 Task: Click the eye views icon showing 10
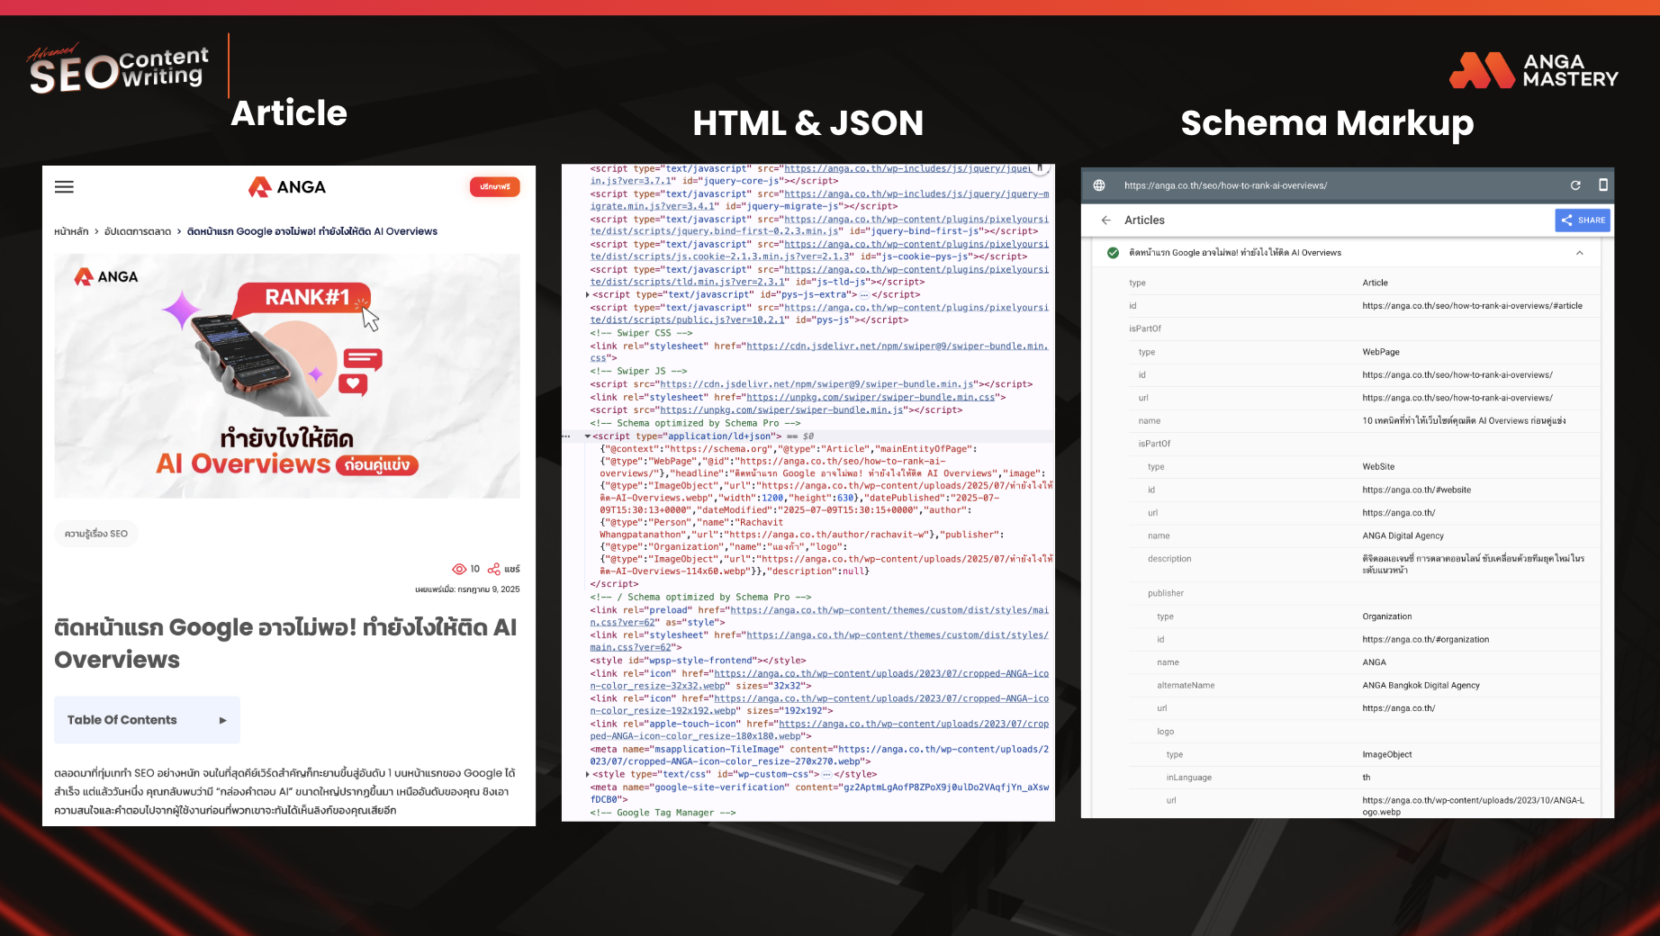click(x=459, y=569)
